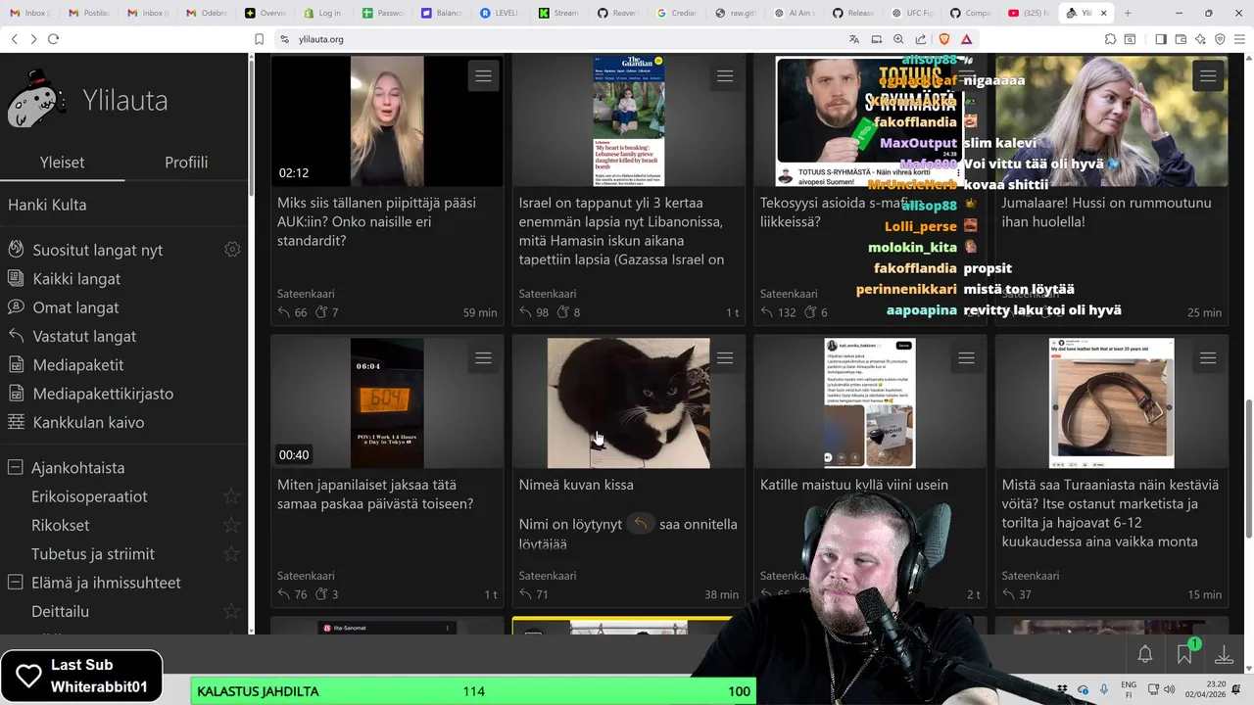This screenshot has width=1254, height=705.
Task: Open menu of the Israel Libanon thread
Action: (x=725, y=76)
